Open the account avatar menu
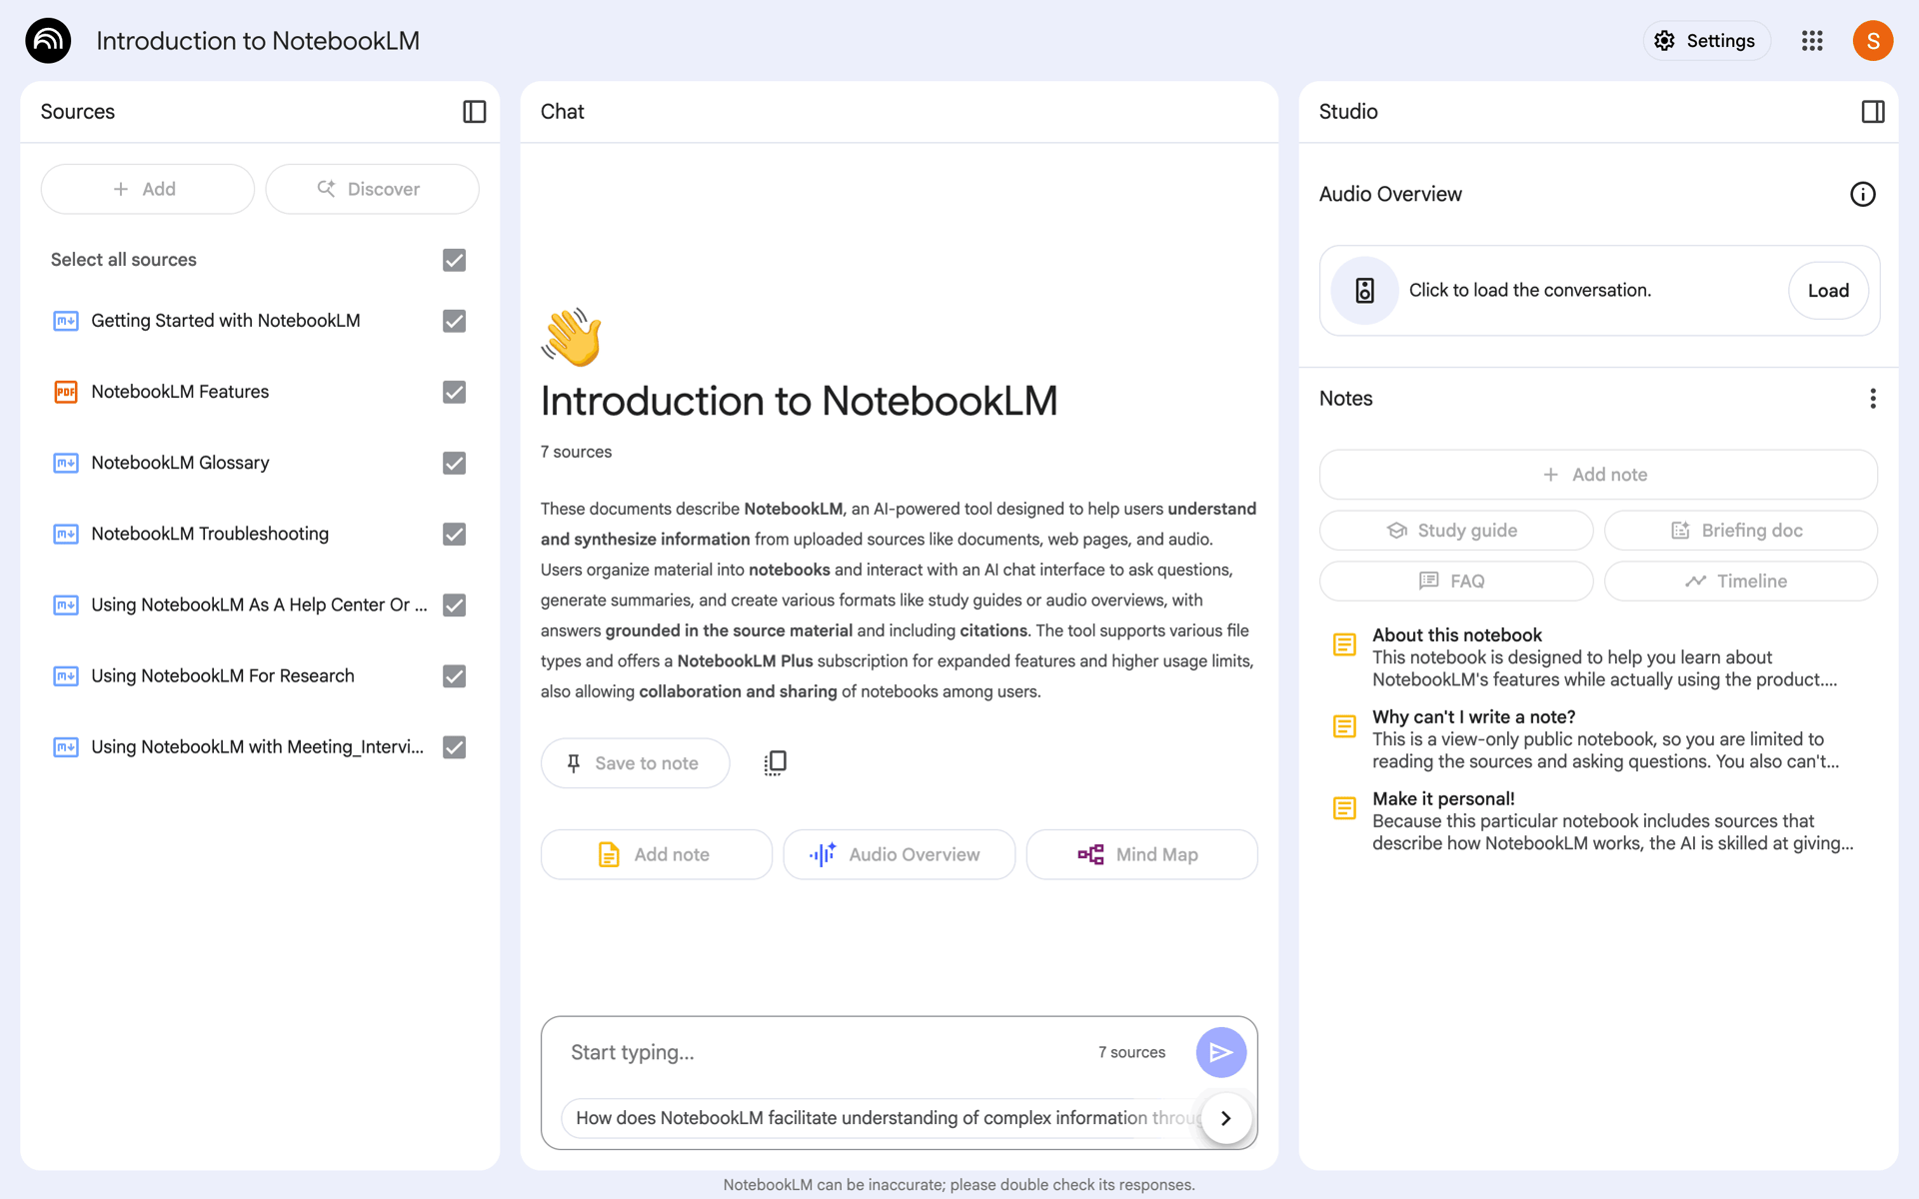Image resolution: width=1919 pixels, height=1199 pixels. click(x=1873, y=41)
